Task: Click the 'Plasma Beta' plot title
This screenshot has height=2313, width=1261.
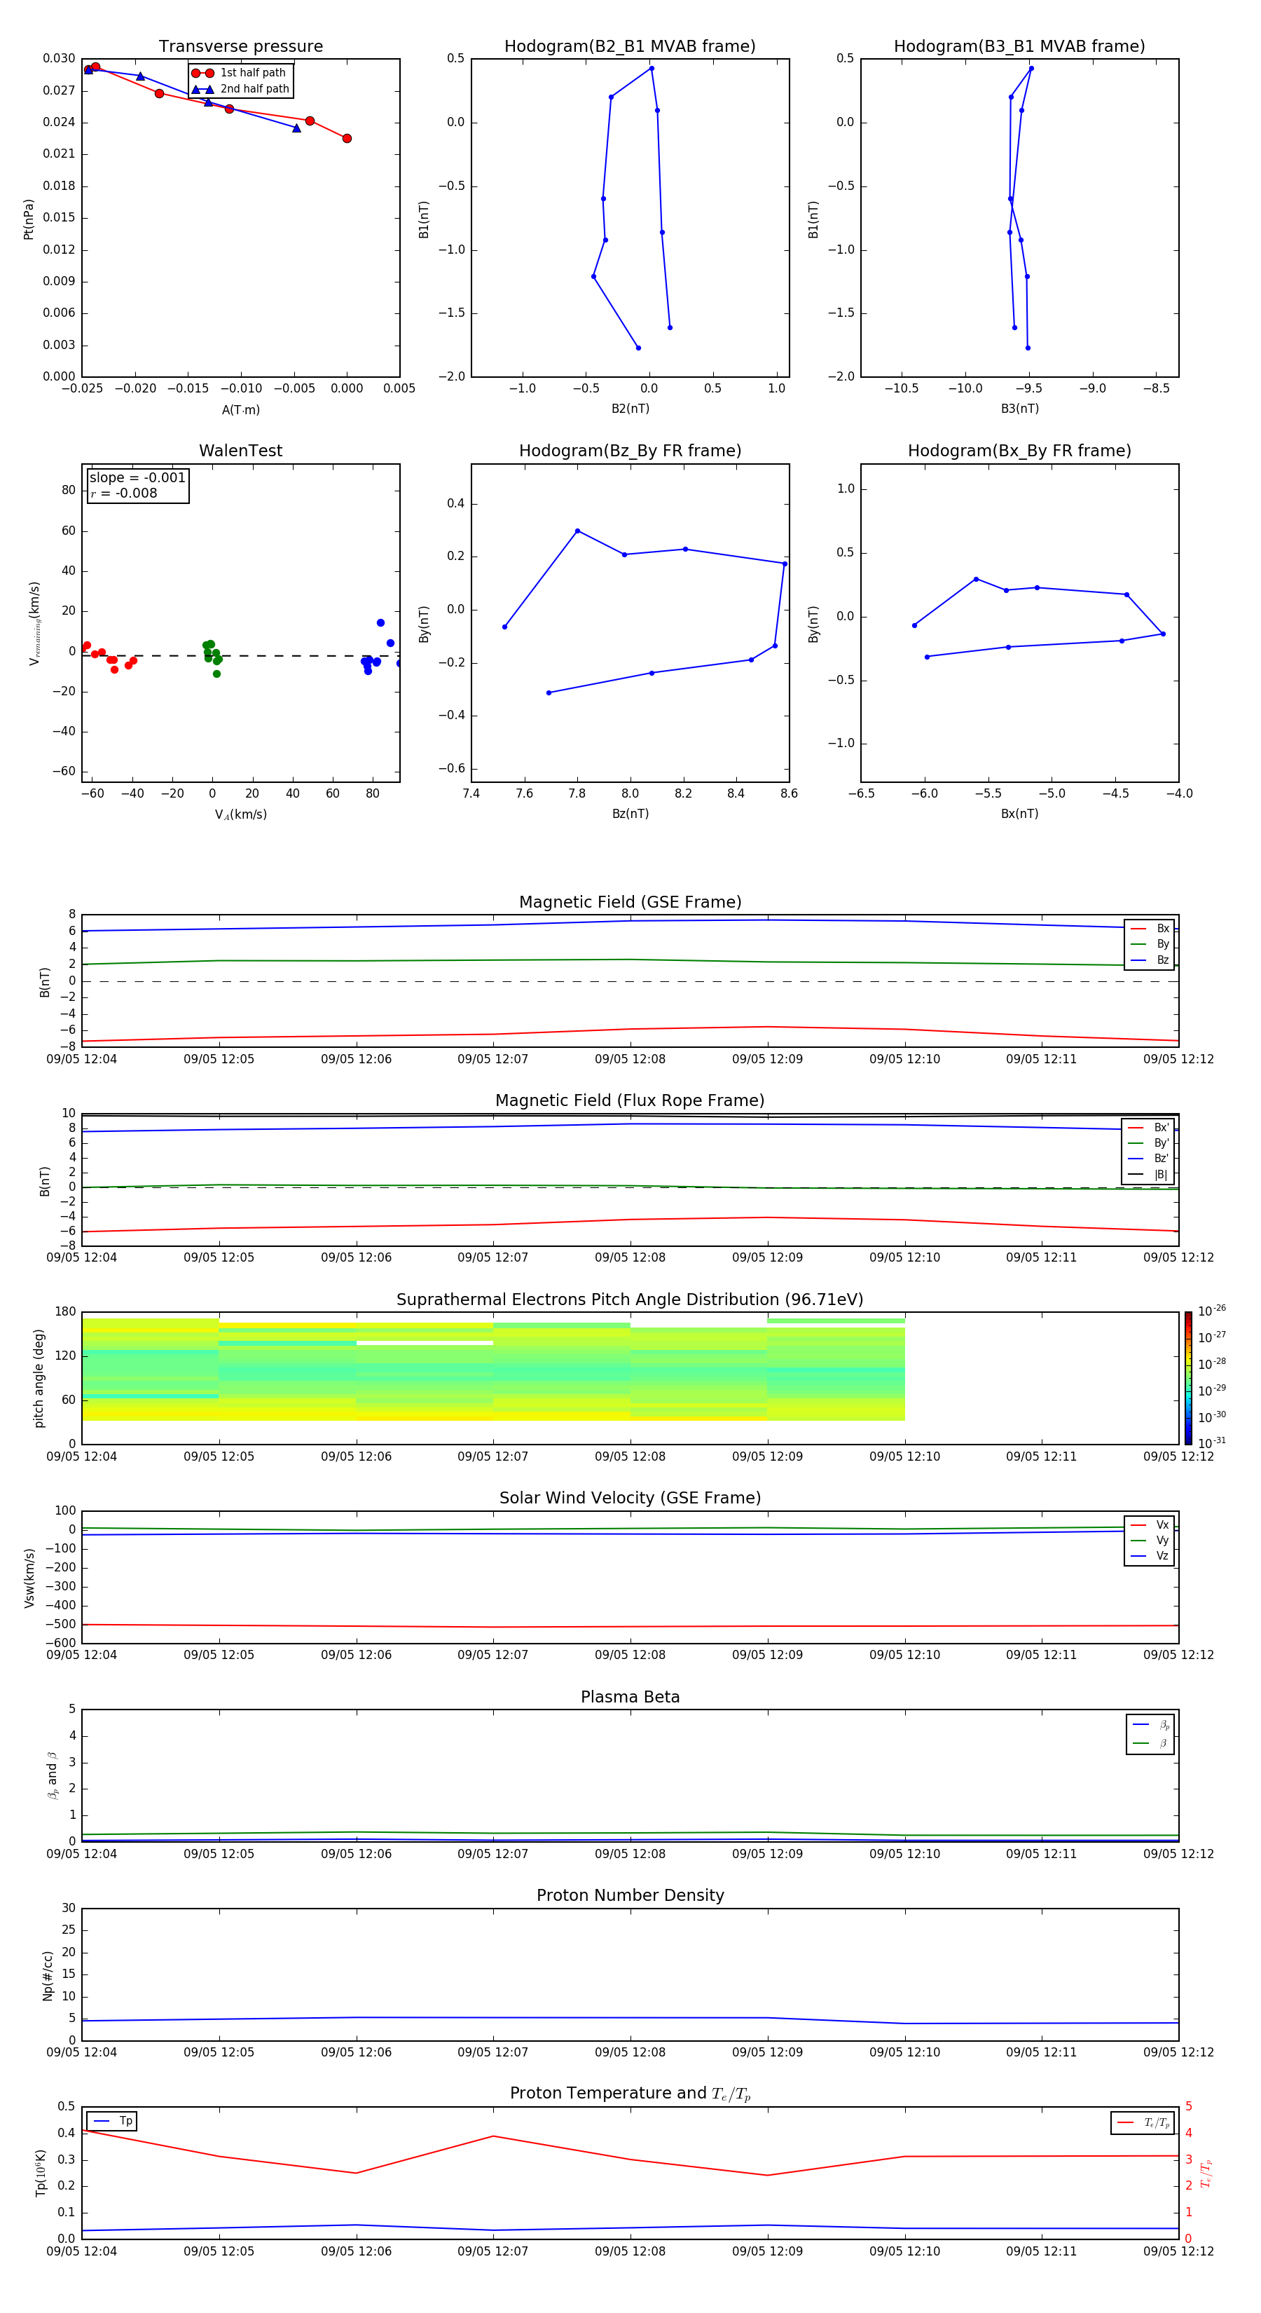Action: tap(630, 1697)
